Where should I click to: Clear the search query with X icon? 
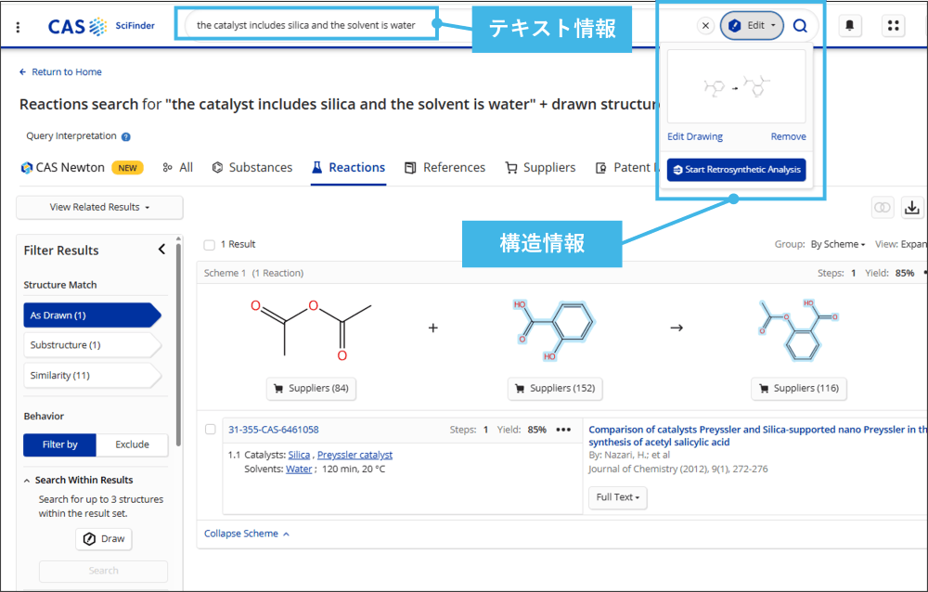[x=705, y=25]
